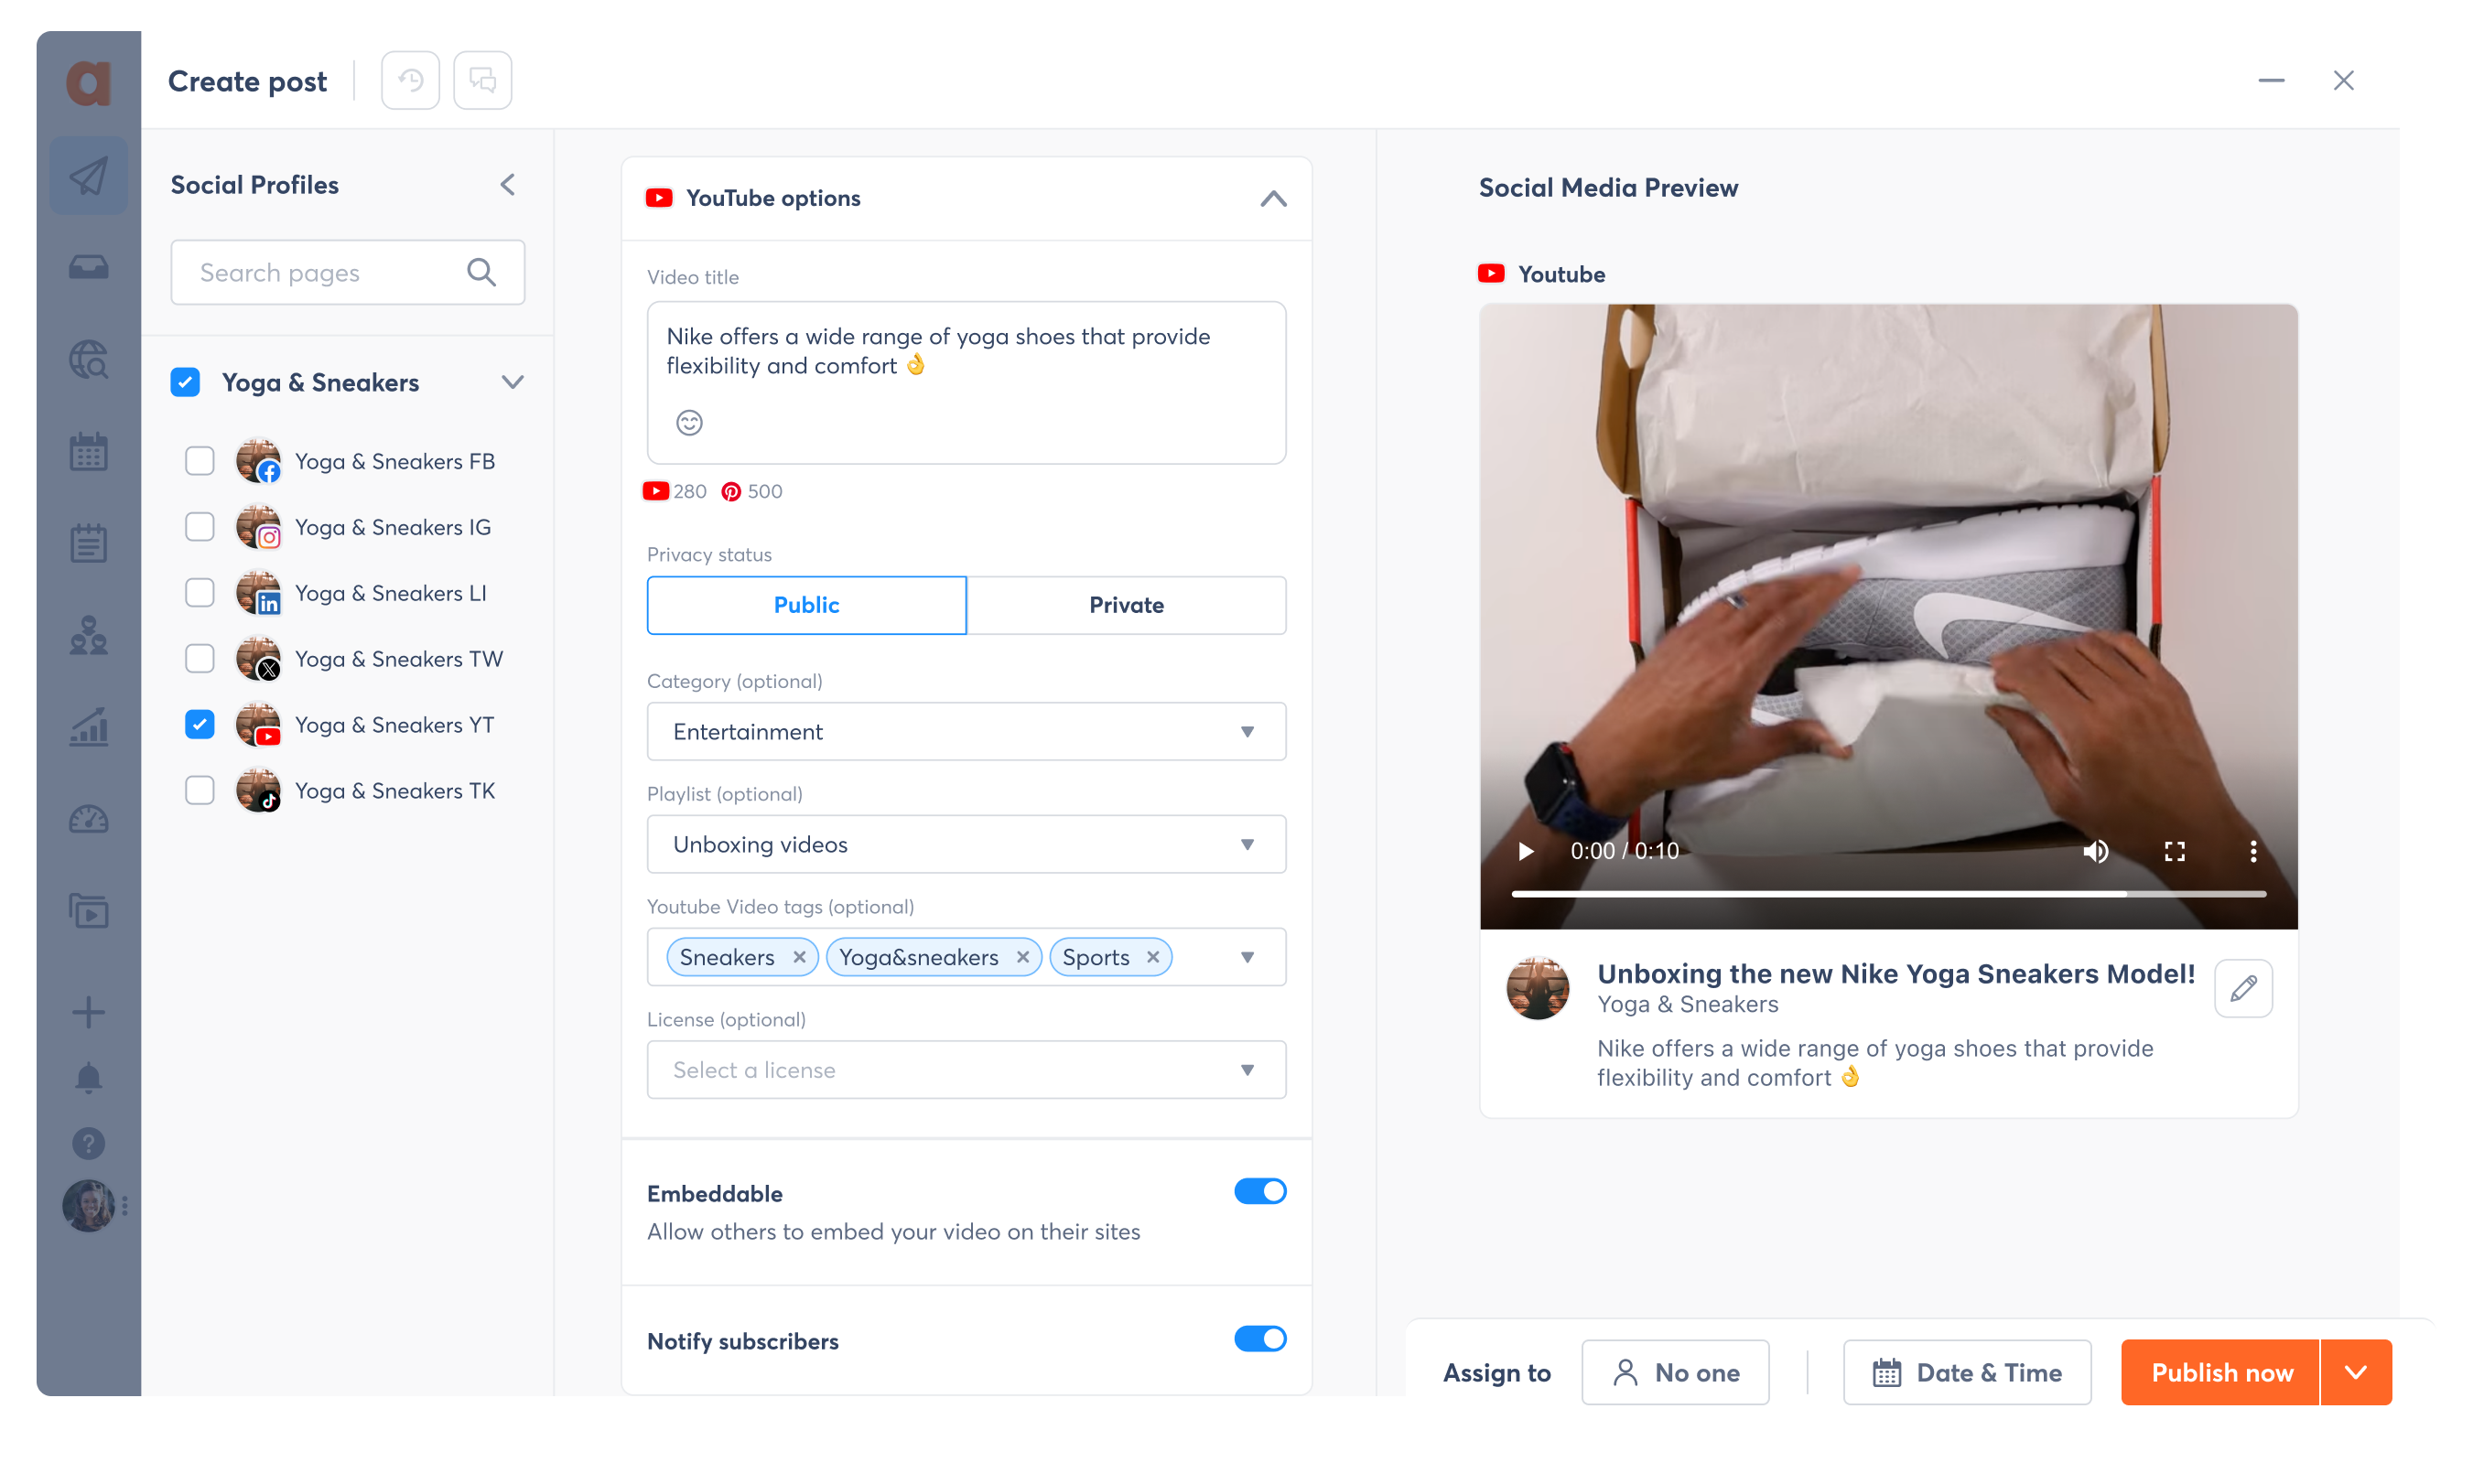Click Publish now to post the video
This screenshot has width=2473, height=1484.
pos(2222,1372)
